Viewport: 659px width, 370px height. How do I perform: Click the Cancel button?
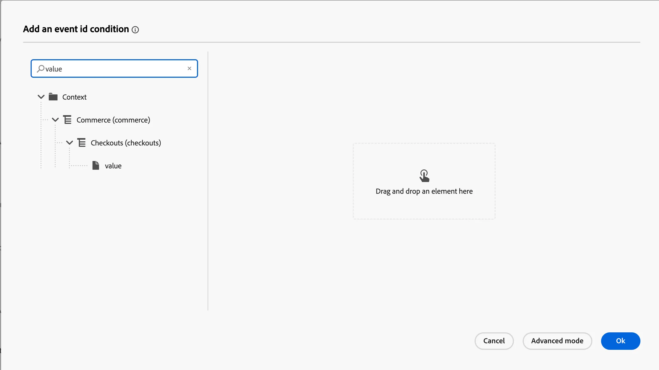point(494,341)
